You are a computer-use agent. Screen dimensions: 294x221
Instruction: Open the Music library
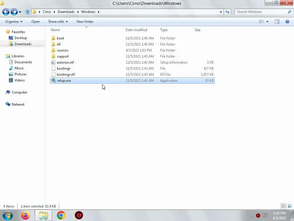pos(19,68)
